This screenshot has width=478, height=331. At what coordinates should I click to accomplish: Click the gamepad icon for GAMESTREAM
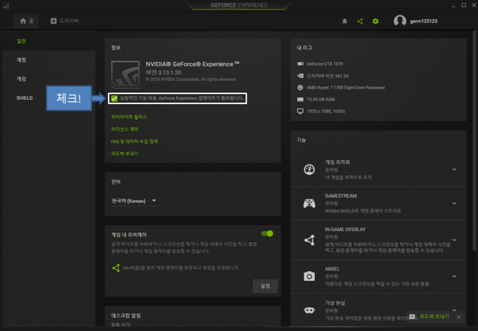pos(309,203)
